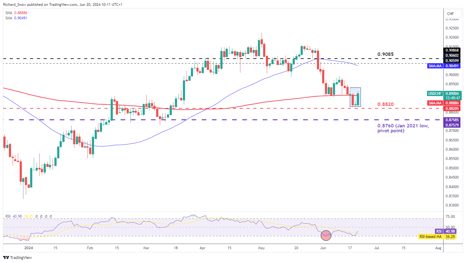
Task: Click the 0.89500 price axis label
Action: coord(452,84)
